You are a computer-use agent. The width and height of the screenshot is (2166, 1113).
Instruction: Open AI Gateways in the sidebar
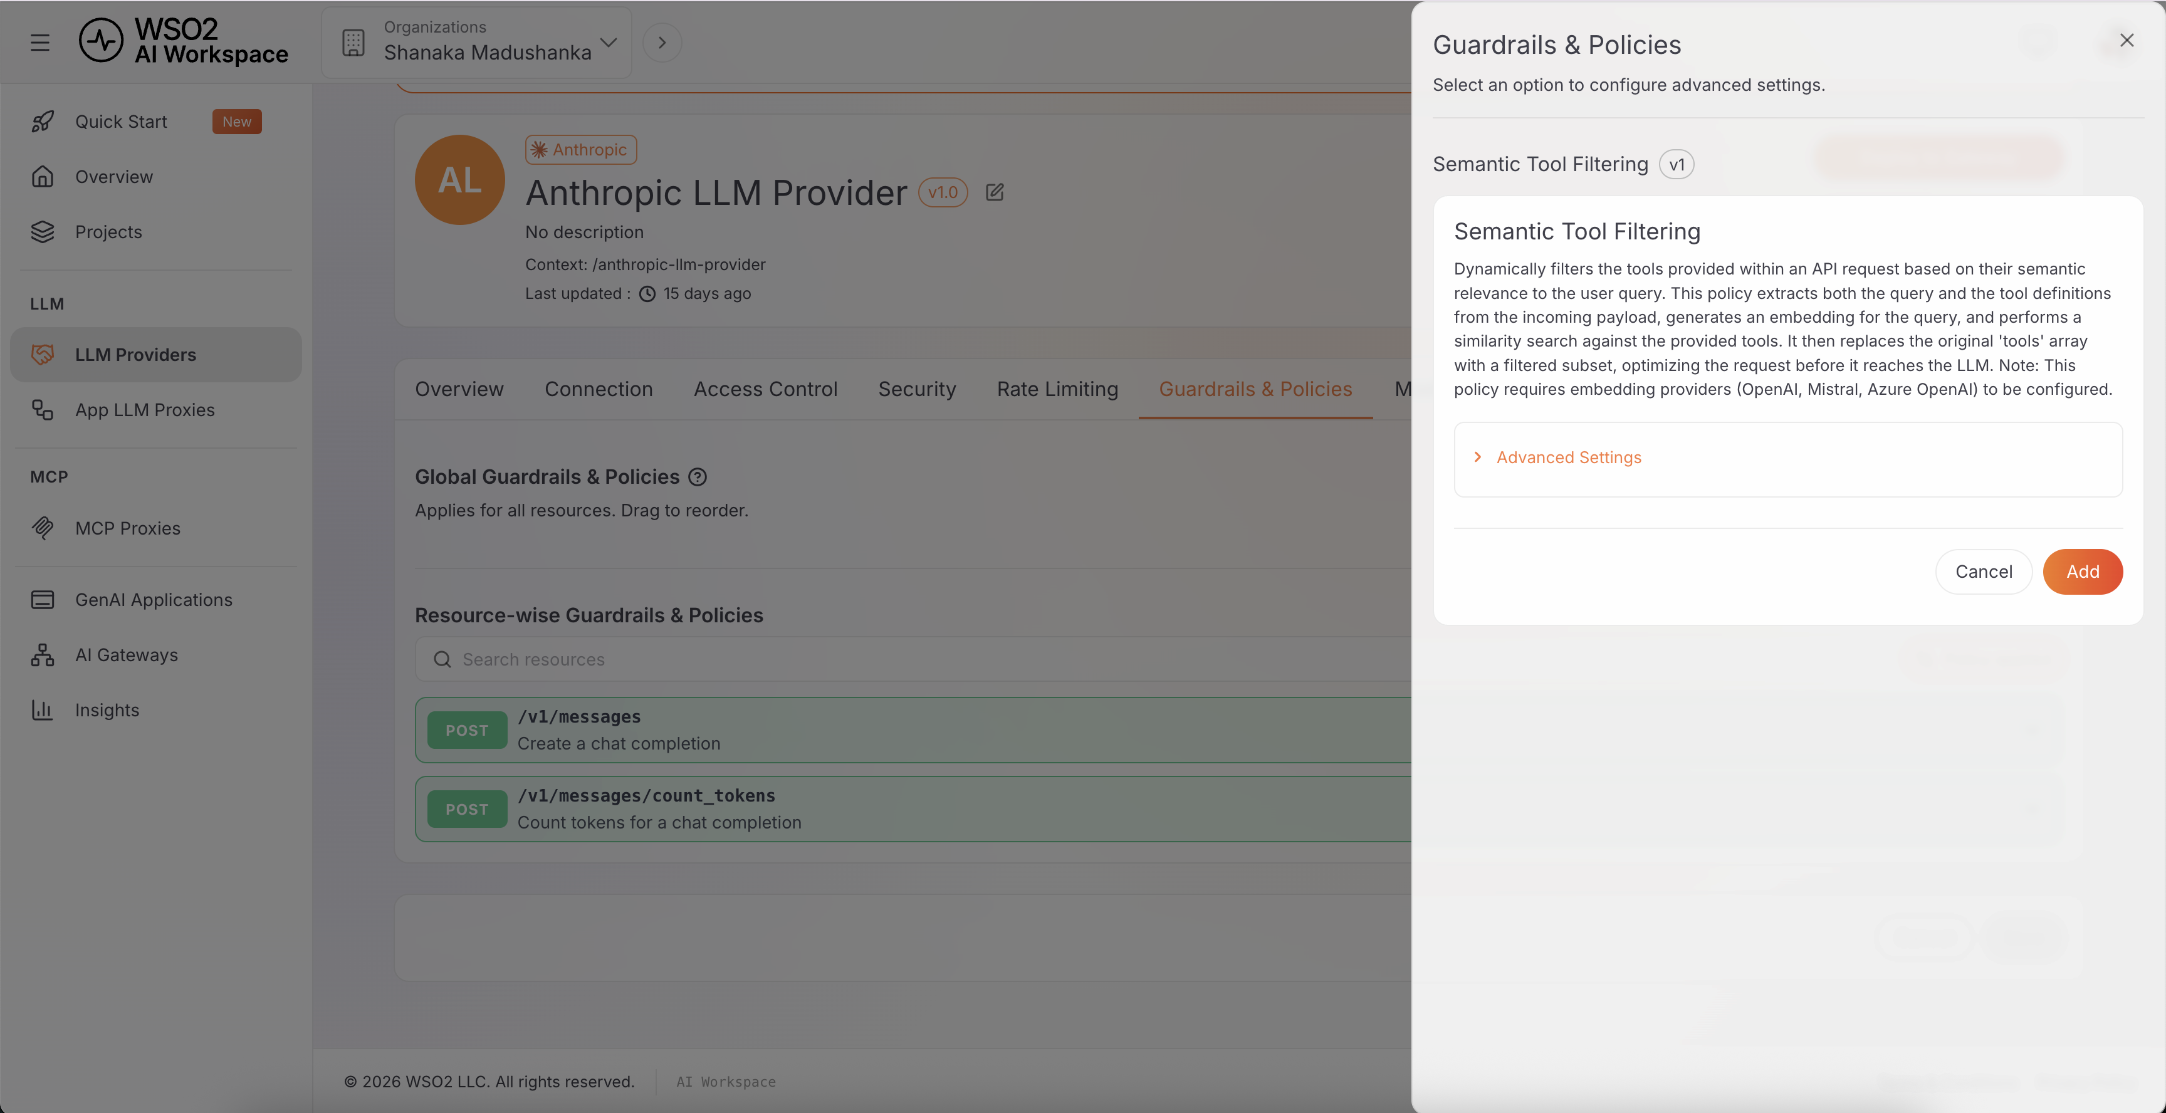pyautogui.click(x=155, y=654)
